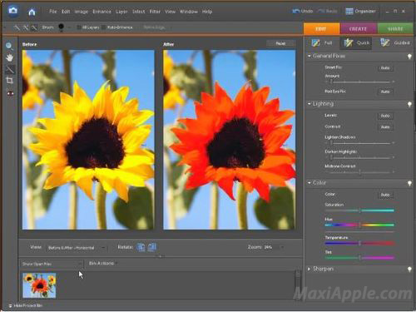Click Hide Project Bin arrow icon
Viewport: 416px width, 312px height.
10,305
